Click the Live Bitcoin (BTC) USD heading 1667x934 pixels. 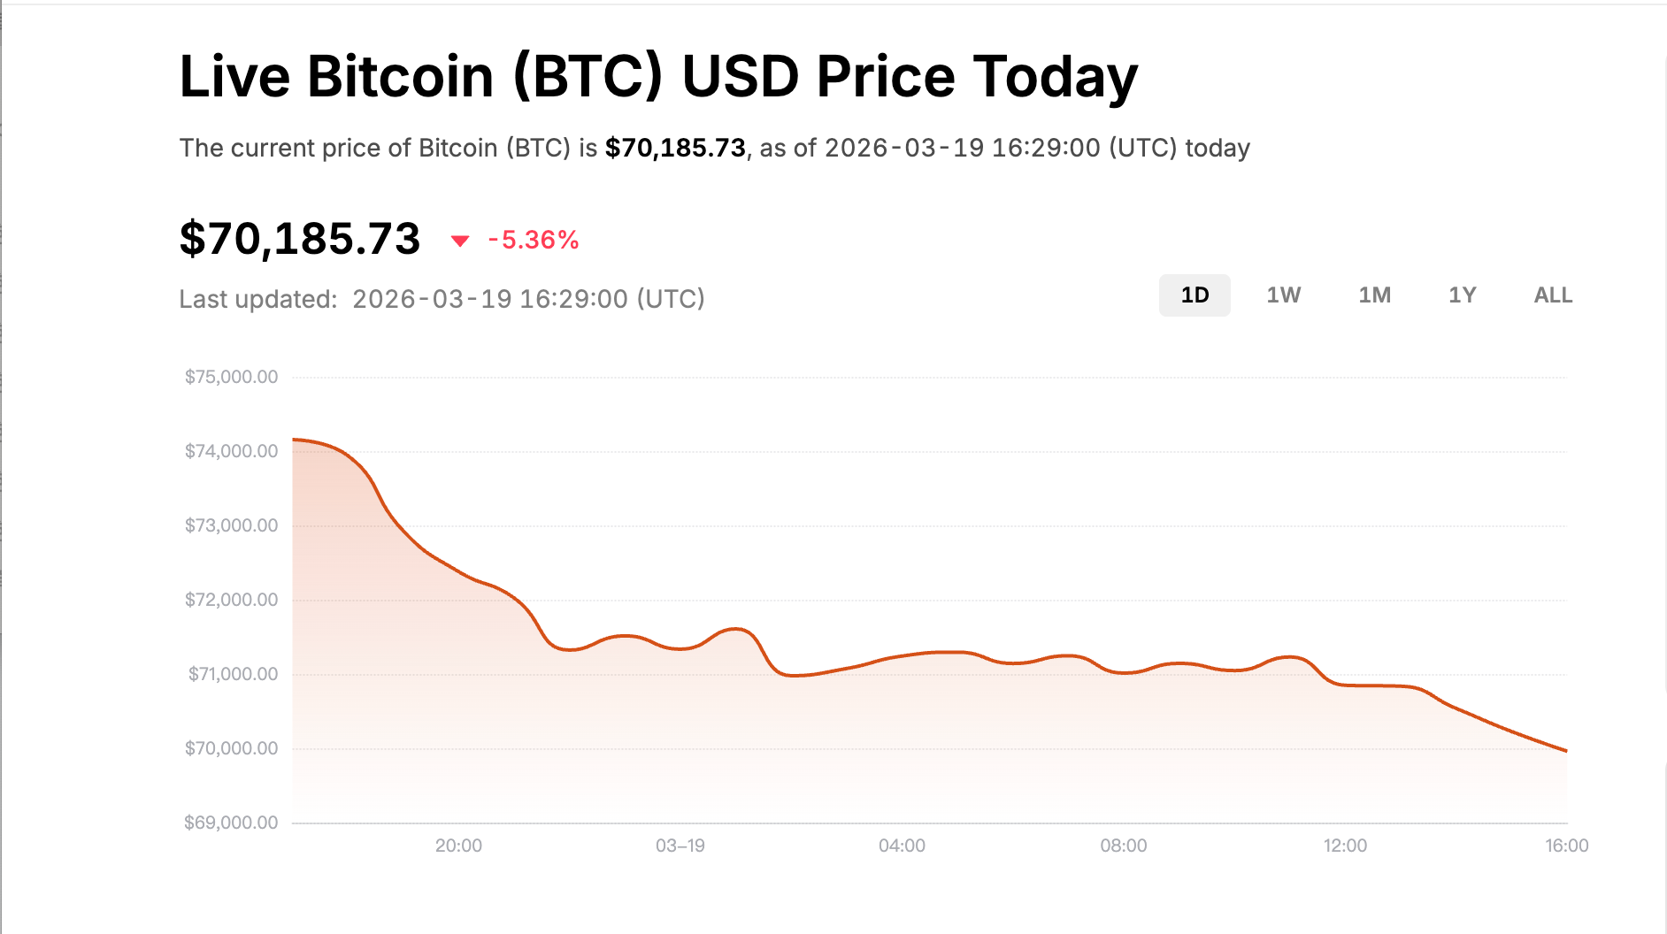pos(658,76)
